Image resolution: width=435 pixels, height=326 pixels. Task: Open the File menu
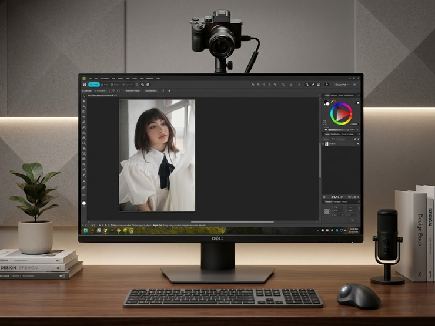tap(90, 79)
